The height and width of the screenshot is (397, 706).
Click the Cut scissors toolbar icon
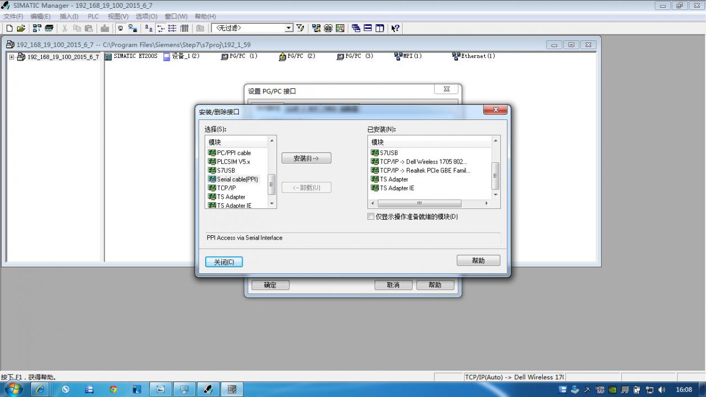pos(65,28)
